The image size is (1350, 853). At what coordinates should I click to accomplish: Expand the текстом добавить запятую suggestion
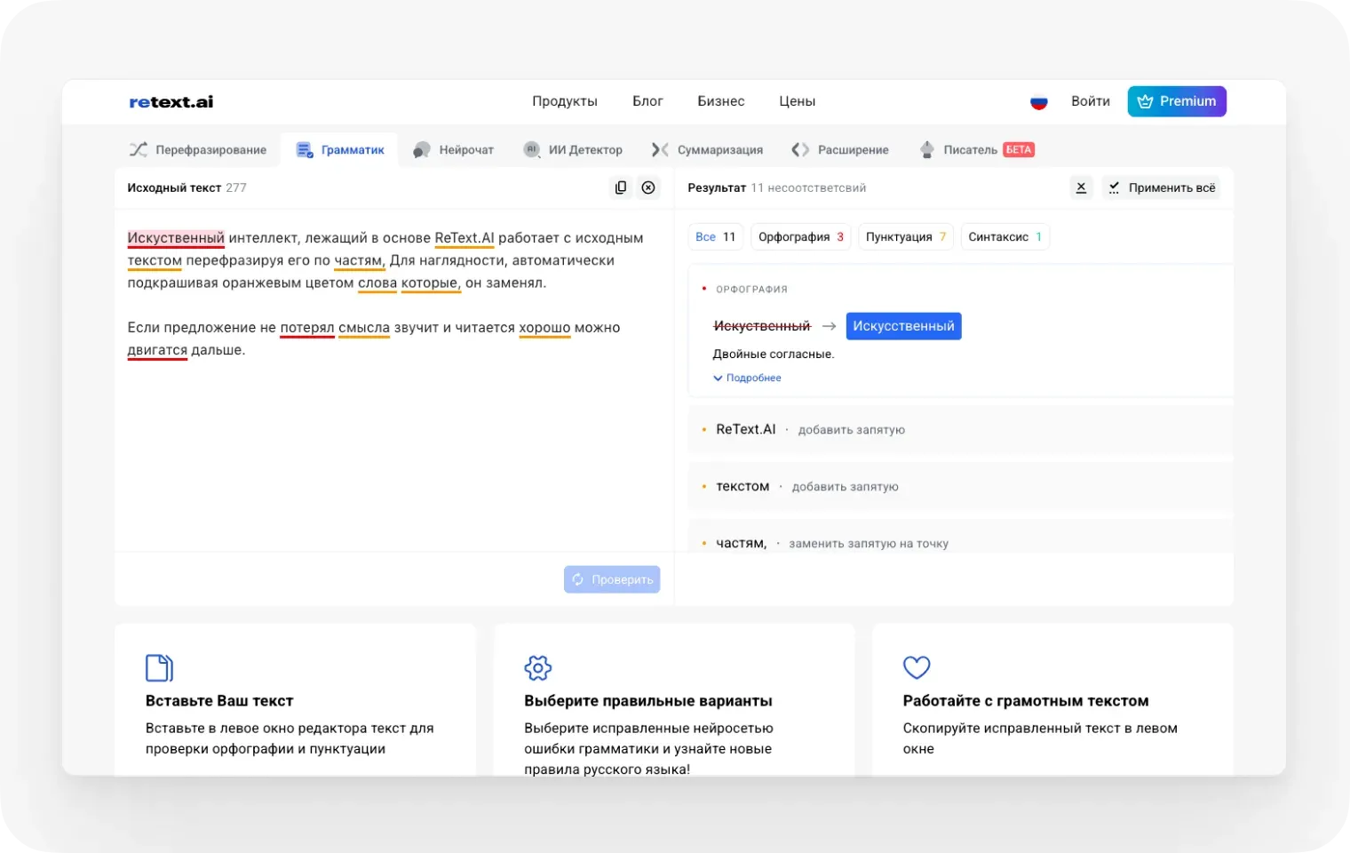[960, 487]
